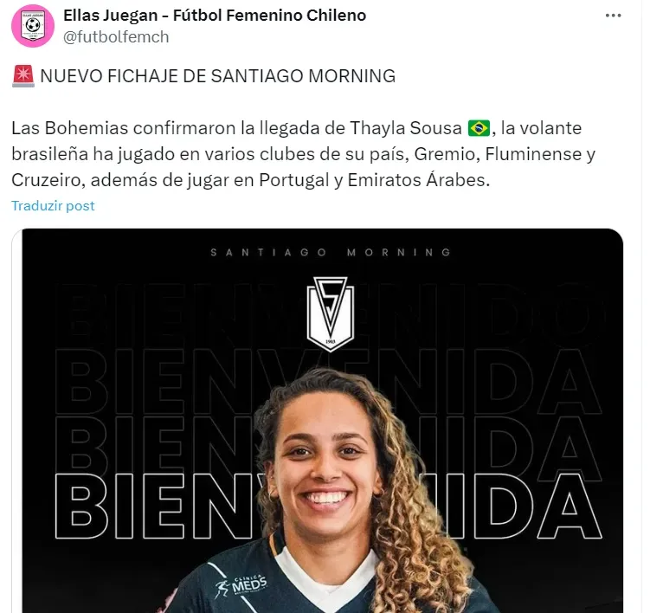Open the three-dot more options menu
This screenshot has height=613, width=650.
tap(613, 16)
